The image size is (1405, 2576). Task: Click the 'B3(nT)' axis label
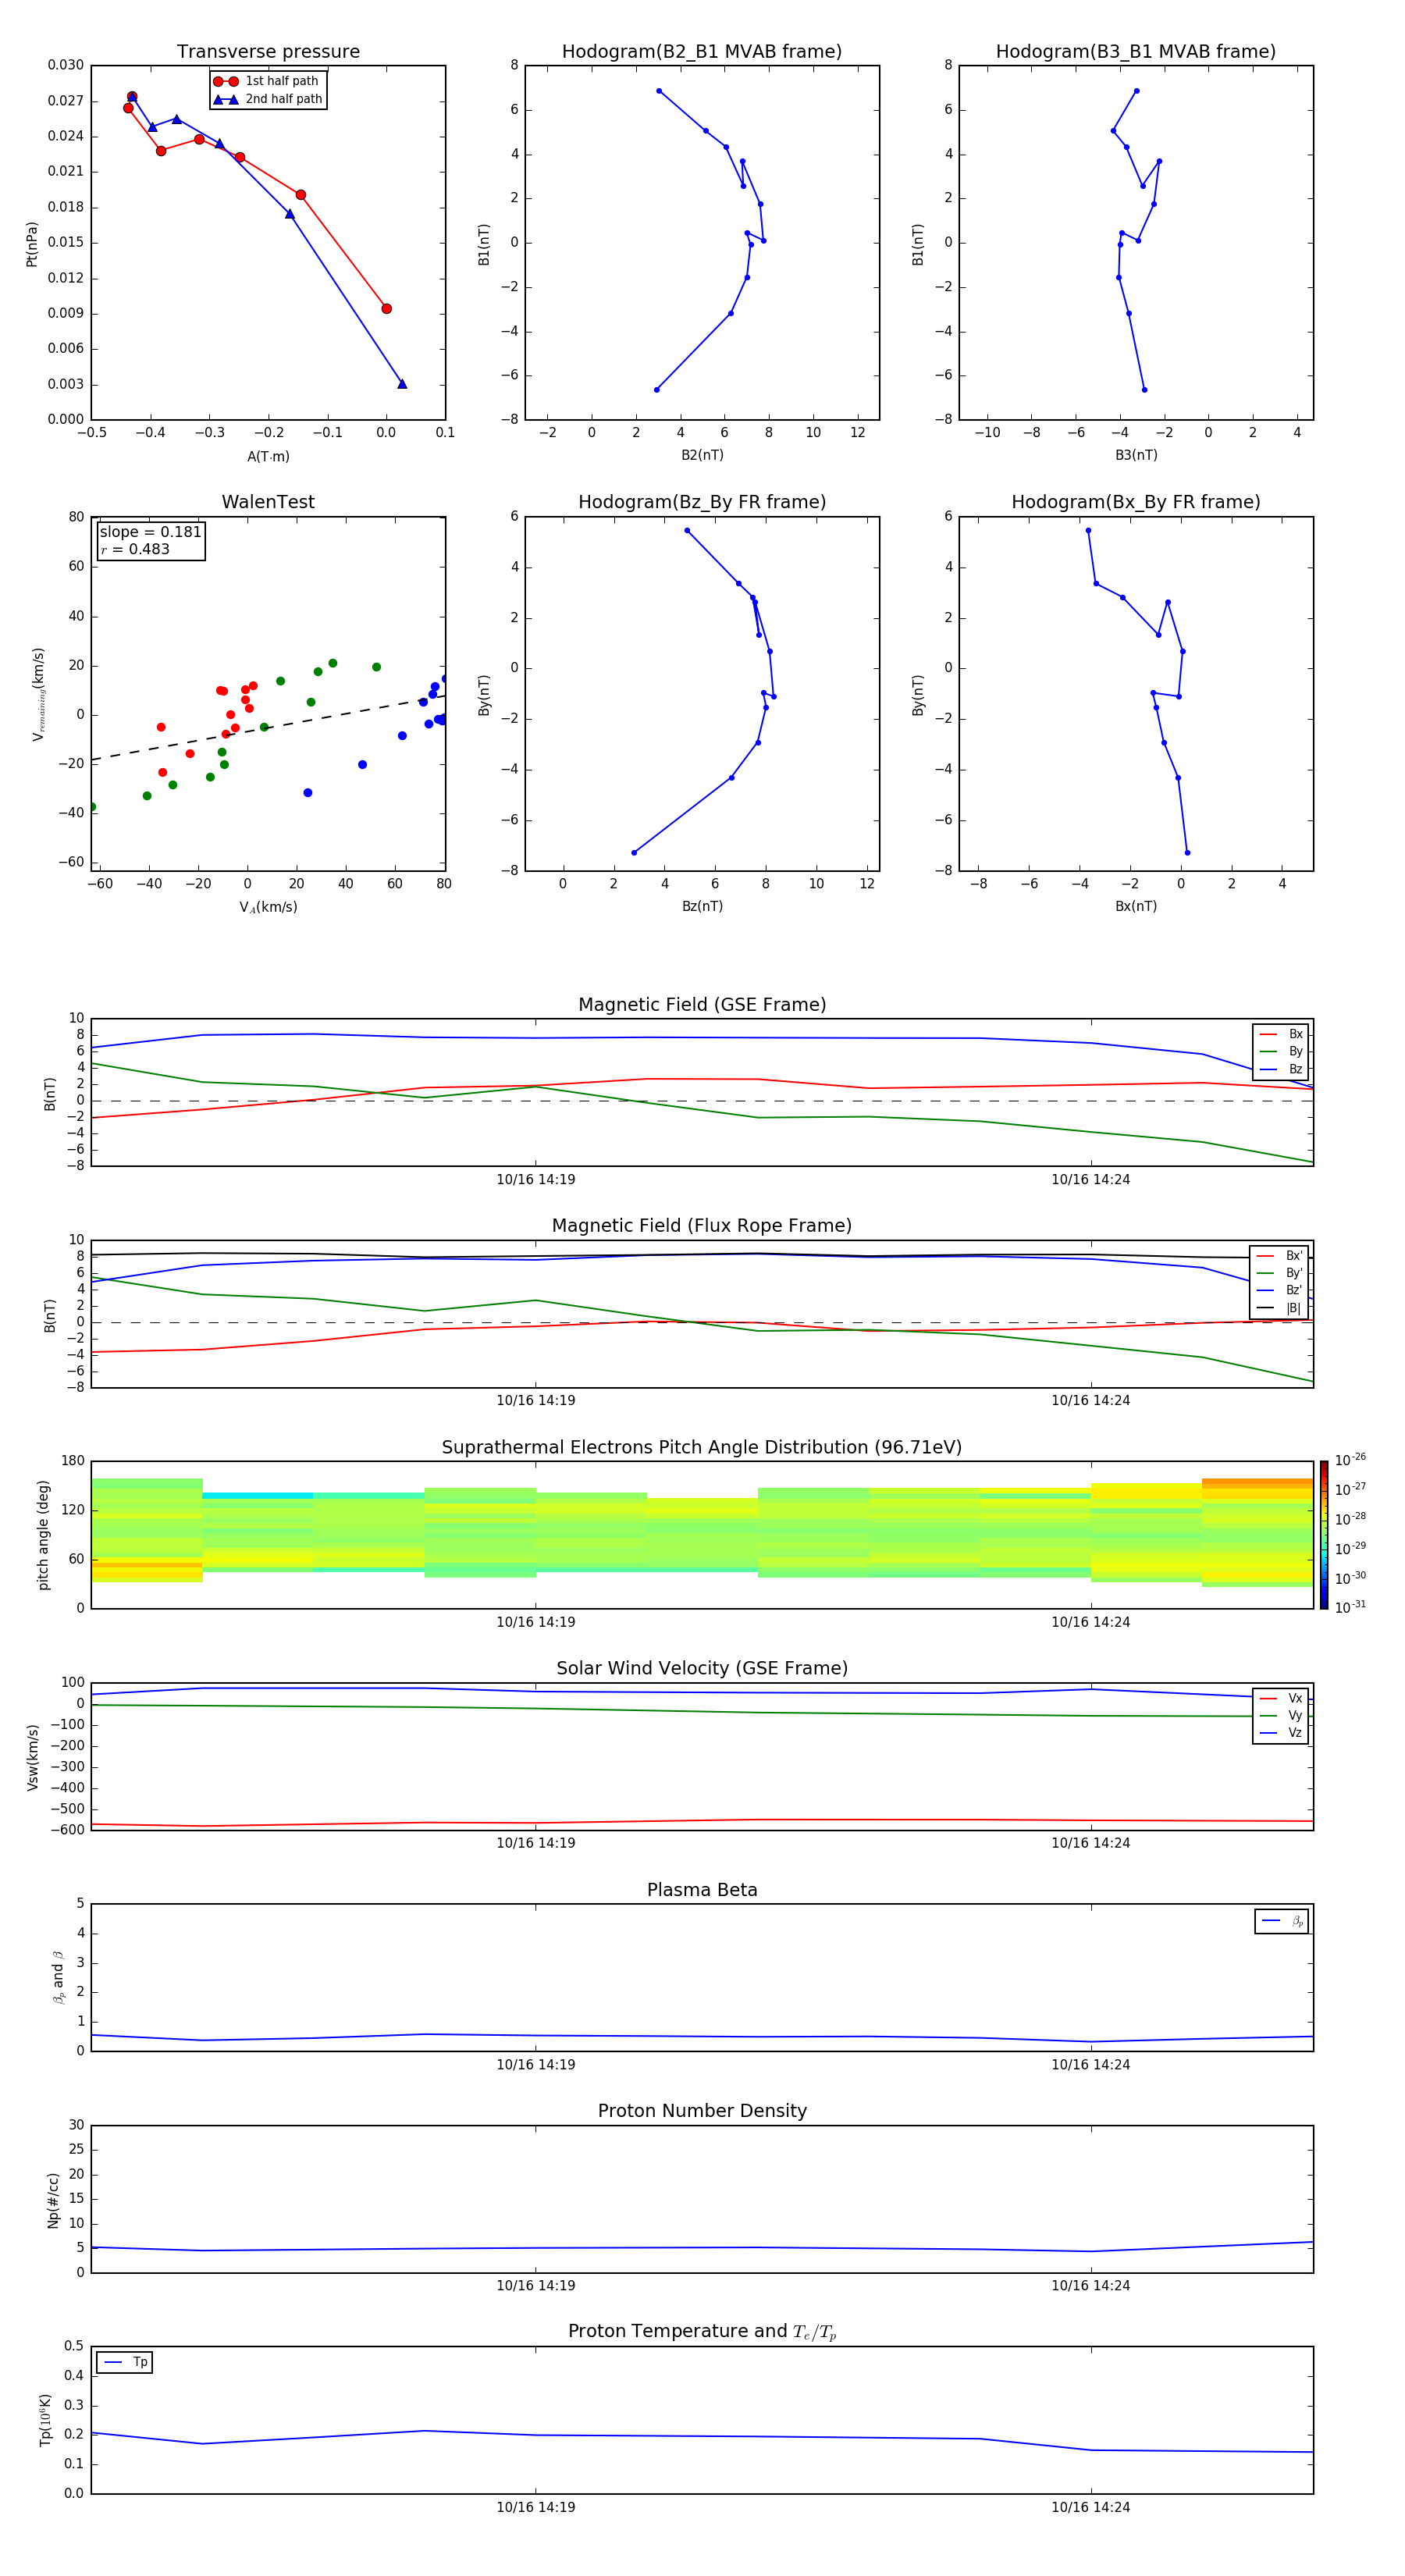click(x=1136, y=455)
